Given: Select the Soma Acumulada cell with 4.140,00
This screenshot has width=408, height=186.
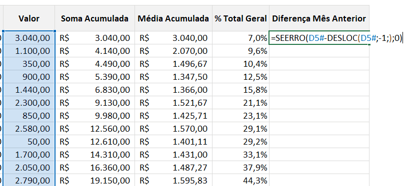Looking at the screenshot, I should tap(94, 51).
